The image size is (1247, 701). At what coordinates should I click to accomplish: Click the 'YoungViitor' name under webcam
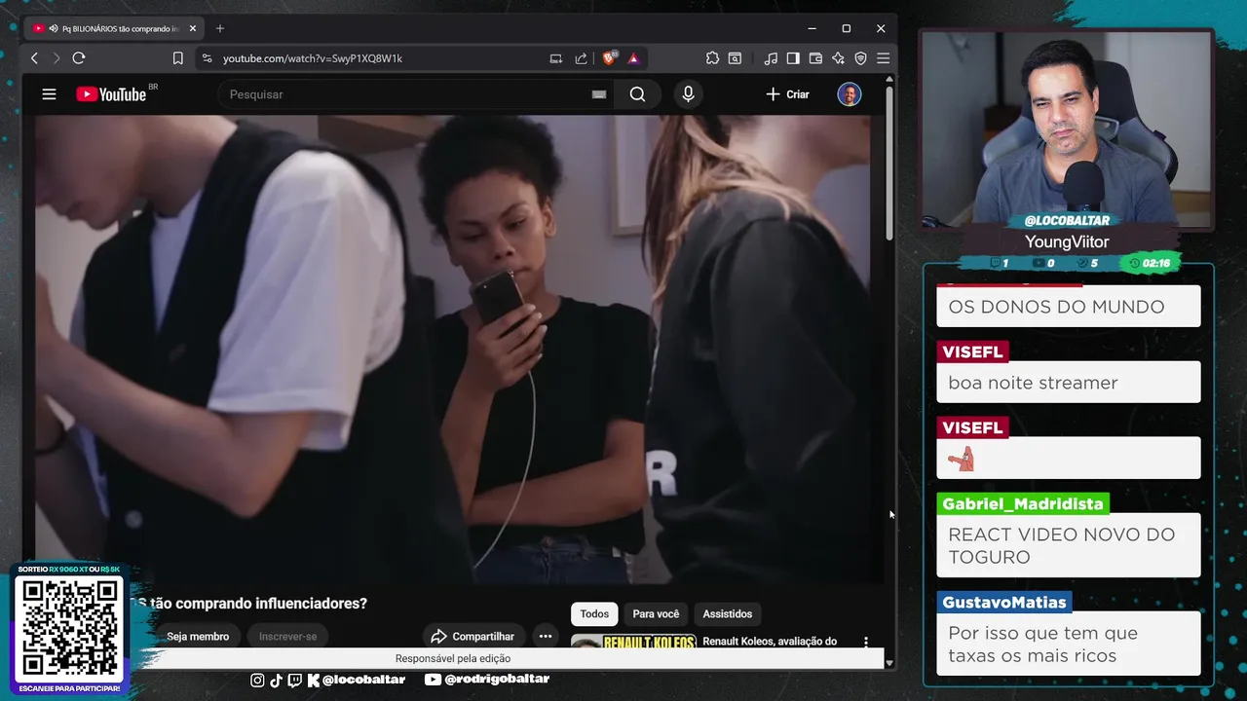point(1067,242)
